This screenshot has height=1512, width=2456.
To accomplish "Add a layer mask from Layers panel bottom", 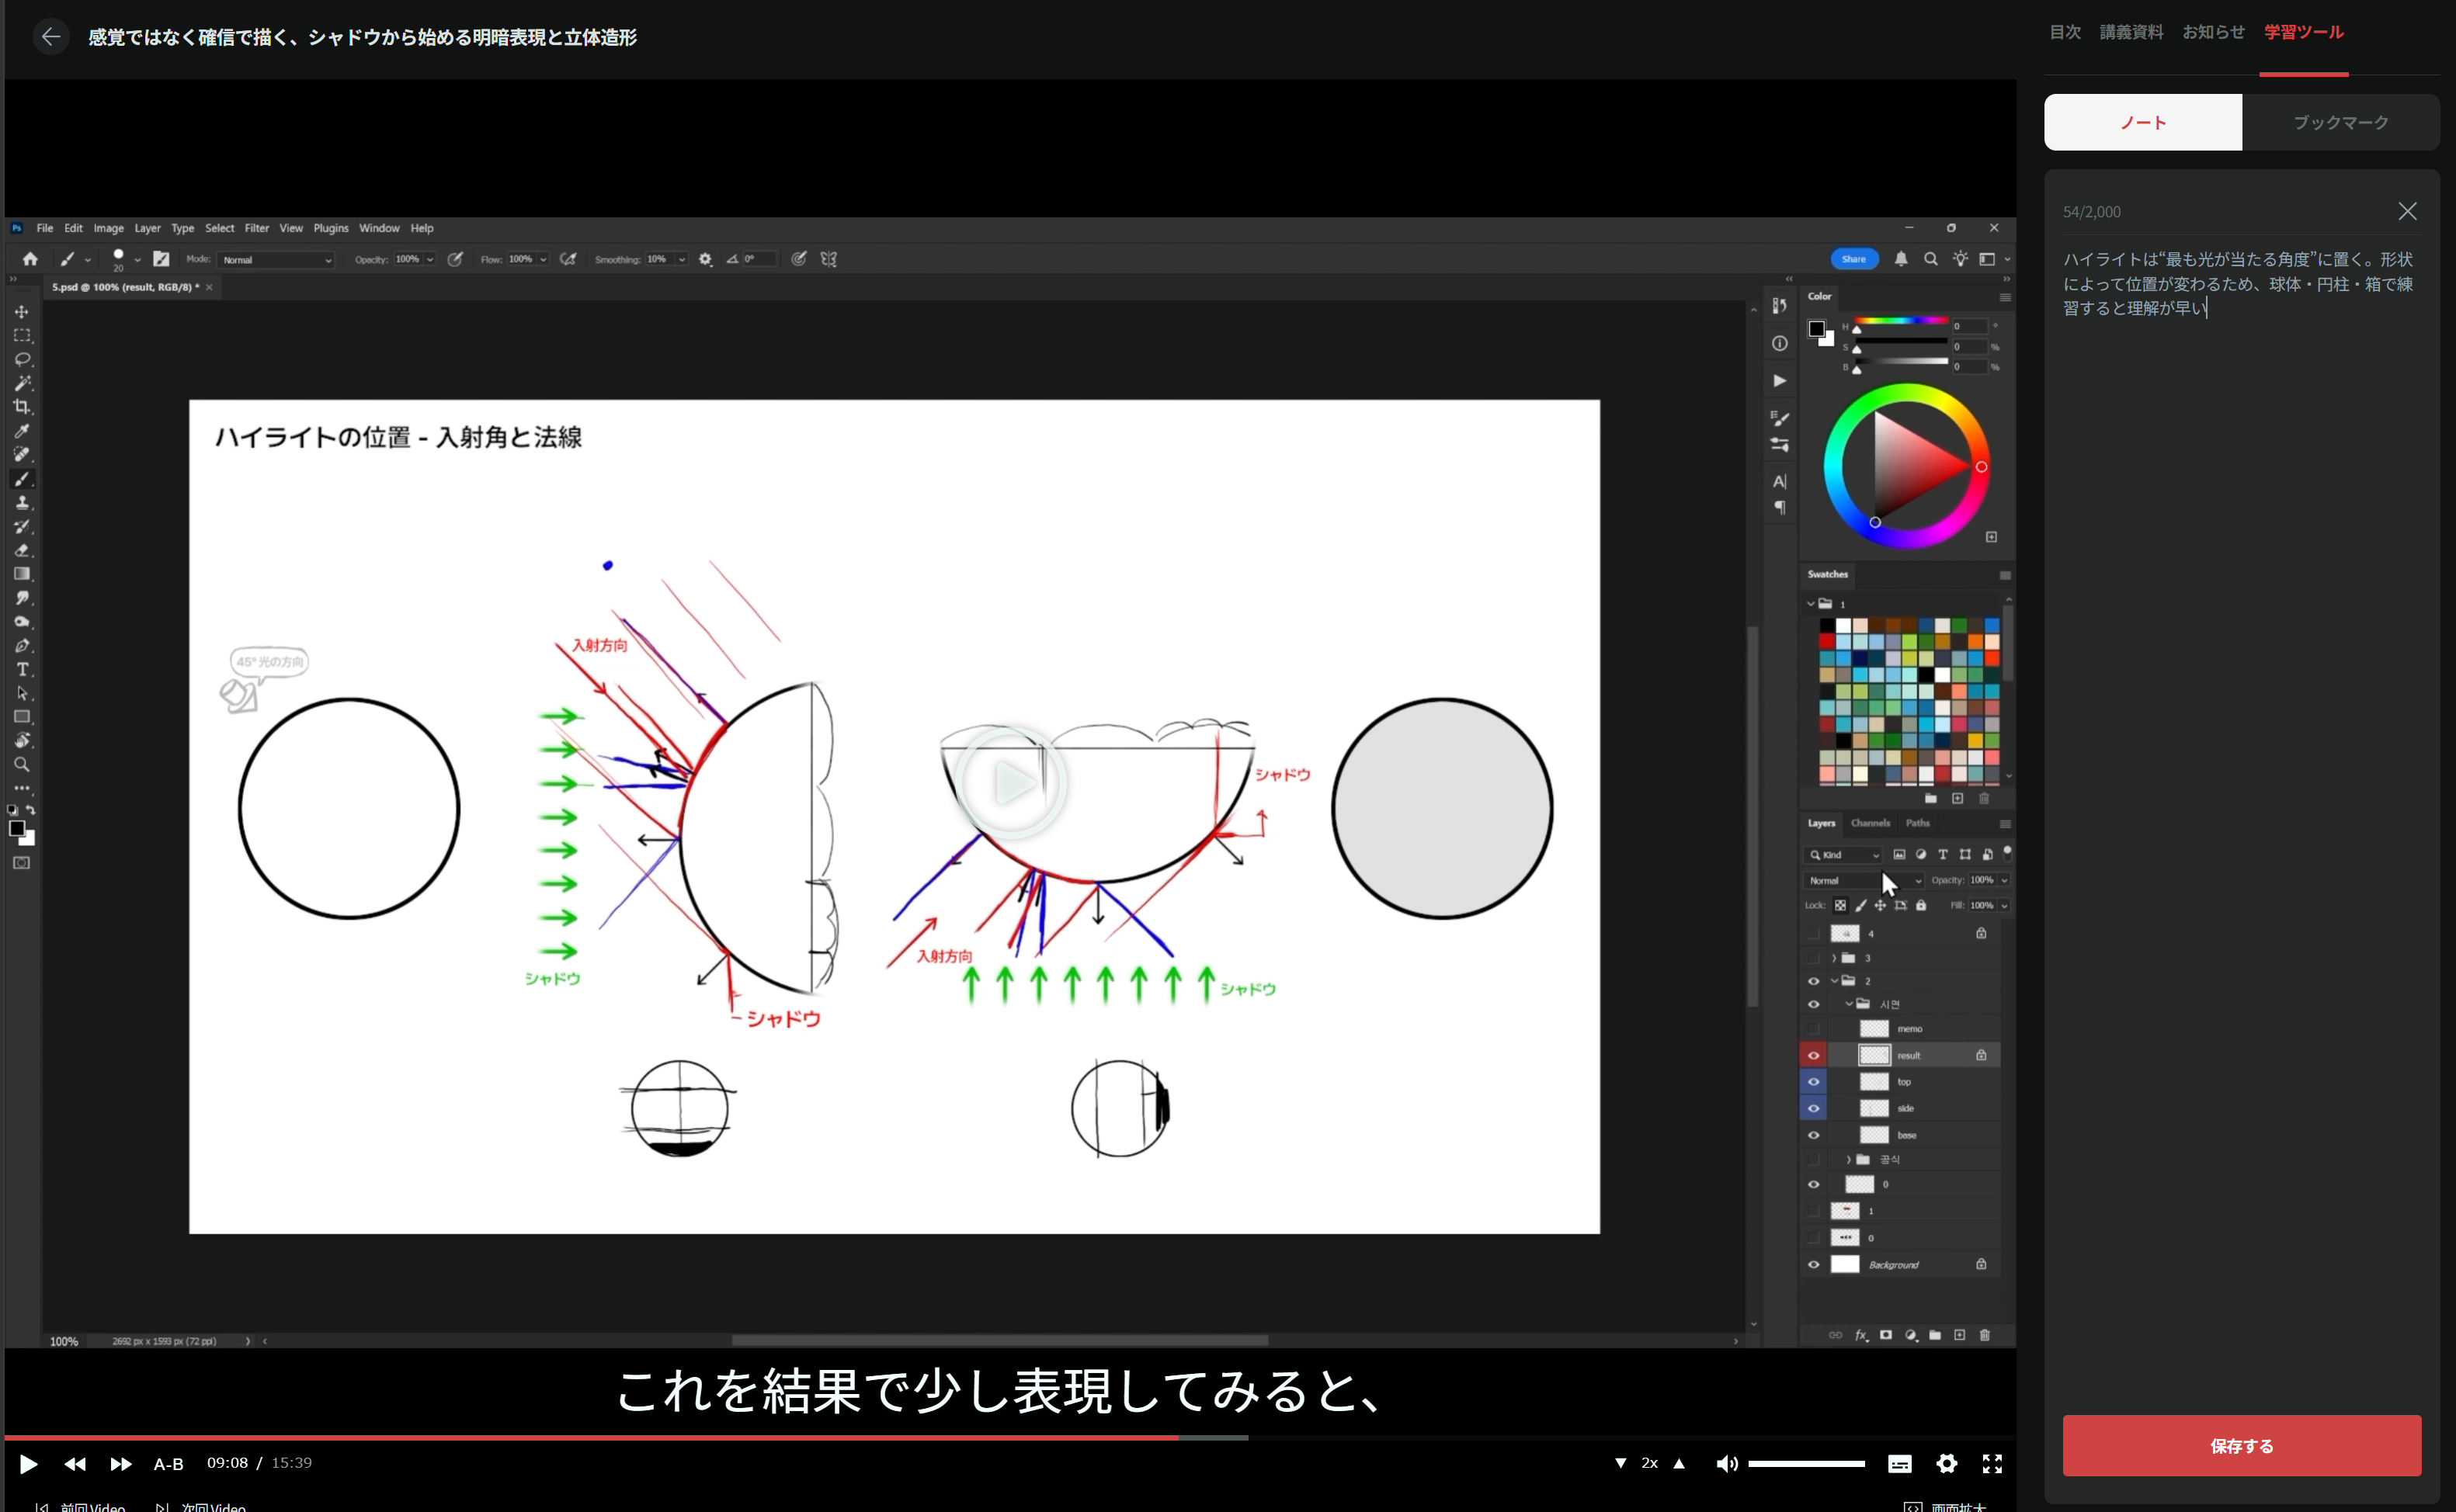I will pos(1886,1335).
